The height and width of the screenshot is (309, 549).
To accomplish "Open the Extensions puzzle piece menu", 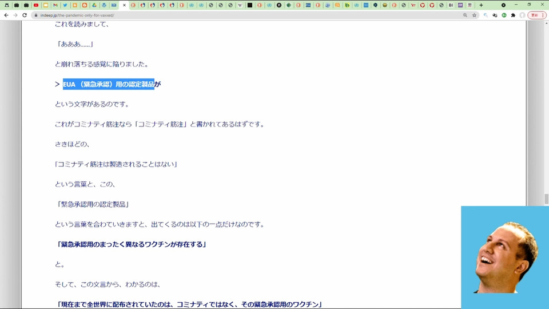I will click(x=513, y=15).
